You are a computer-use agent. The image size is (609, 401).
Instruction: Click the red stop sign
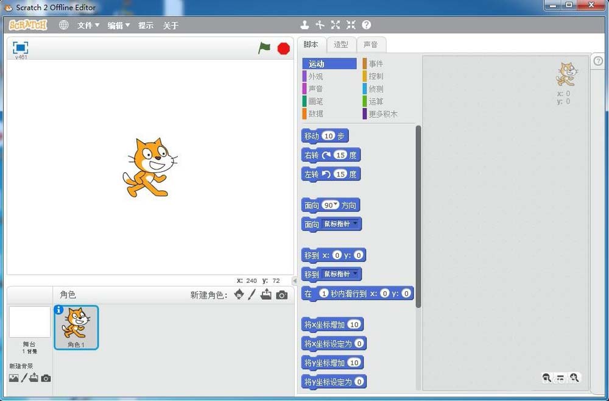(x=283, y=48)
